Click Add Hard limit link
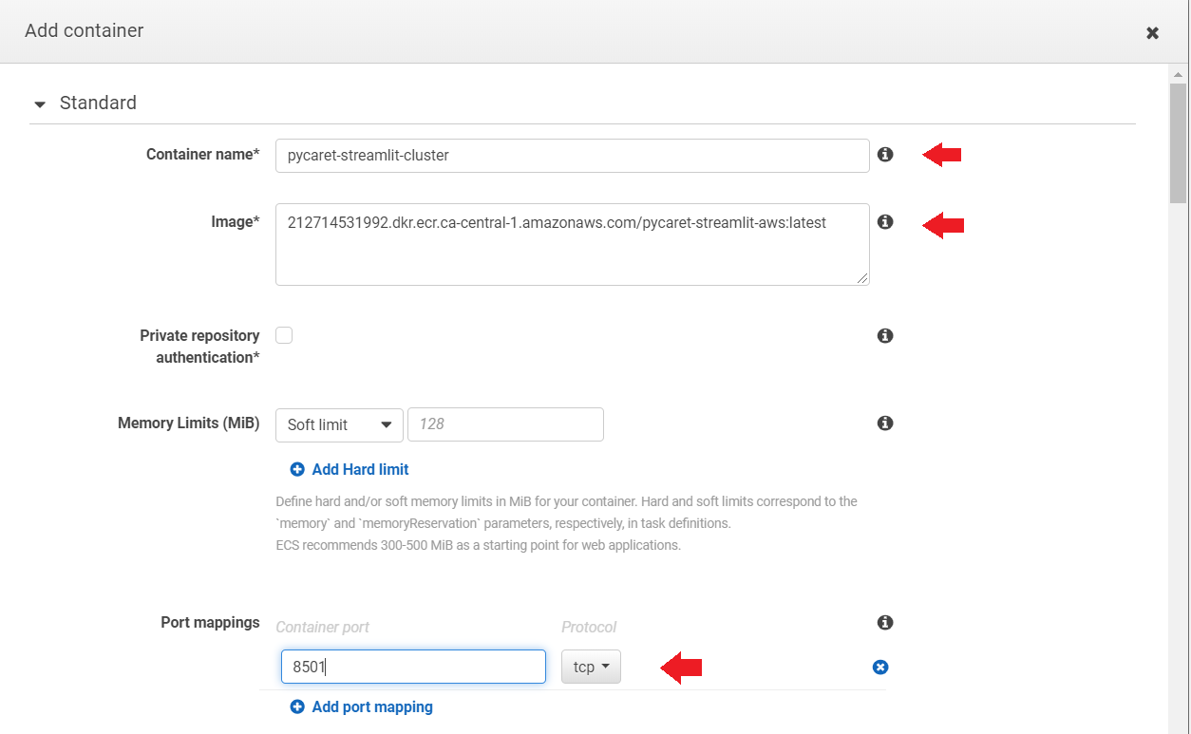Viewport: 1191px width, 734px height. point(360,469)
